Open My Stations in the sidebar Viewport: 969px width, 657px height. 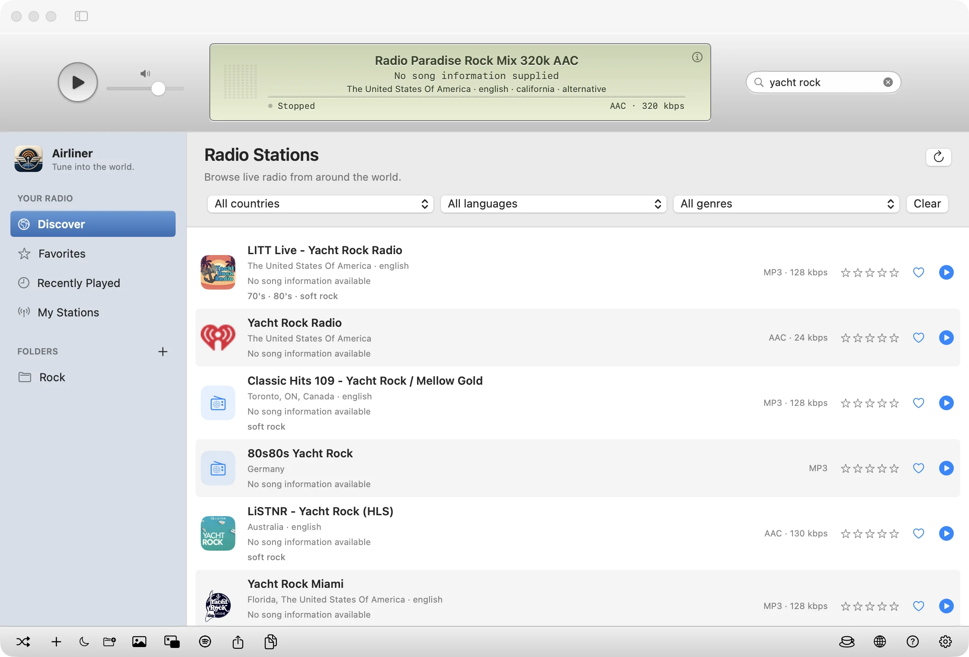pyautogui.click(x=93, y=312)
